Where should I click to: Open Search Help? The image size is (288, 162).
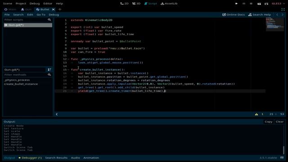[x=260, y=14]
